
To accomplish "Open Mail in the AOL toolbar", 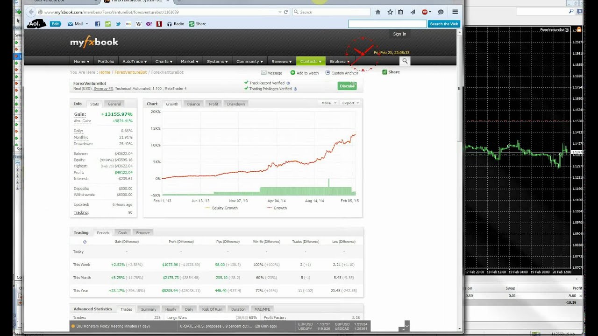I will click(x=75, y=24).
